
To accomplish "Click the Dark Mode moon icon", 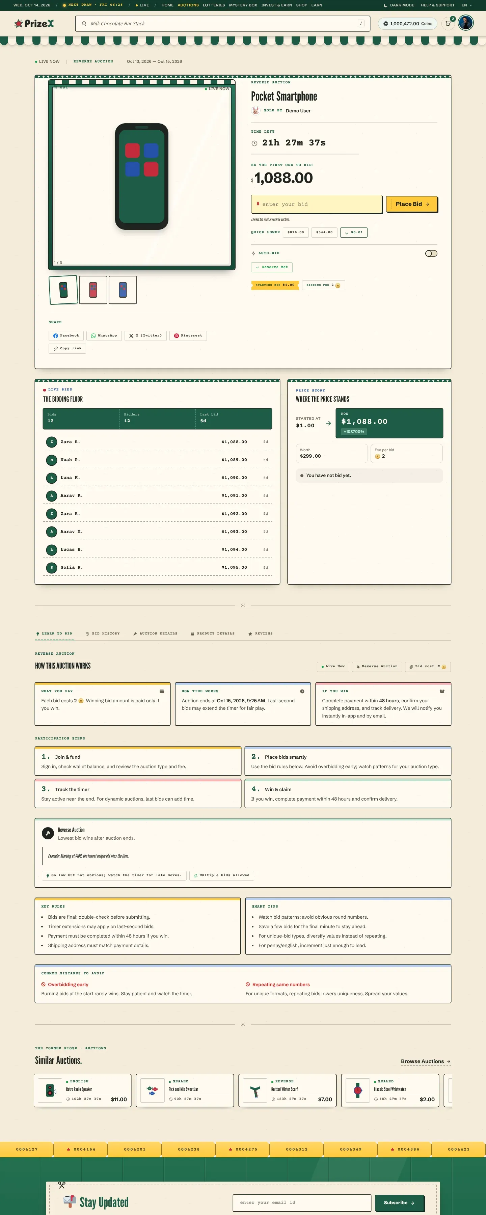I will click(385, 5).
